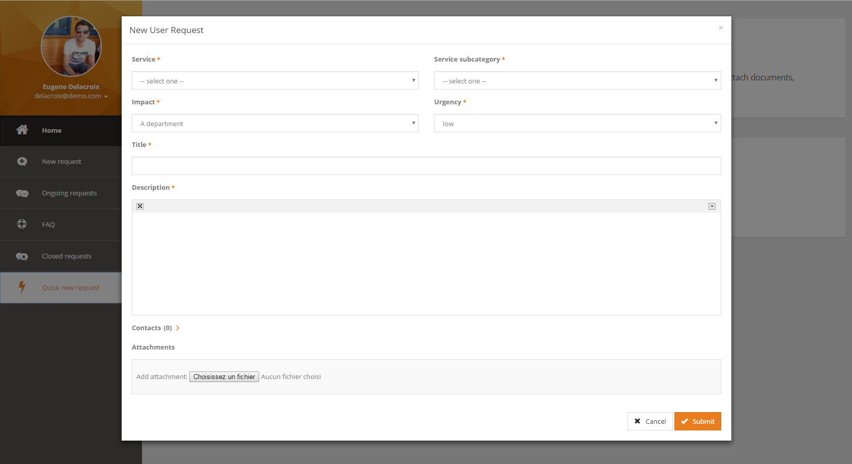Click the Cancel button
852x464 pixels.
point(650,421)
